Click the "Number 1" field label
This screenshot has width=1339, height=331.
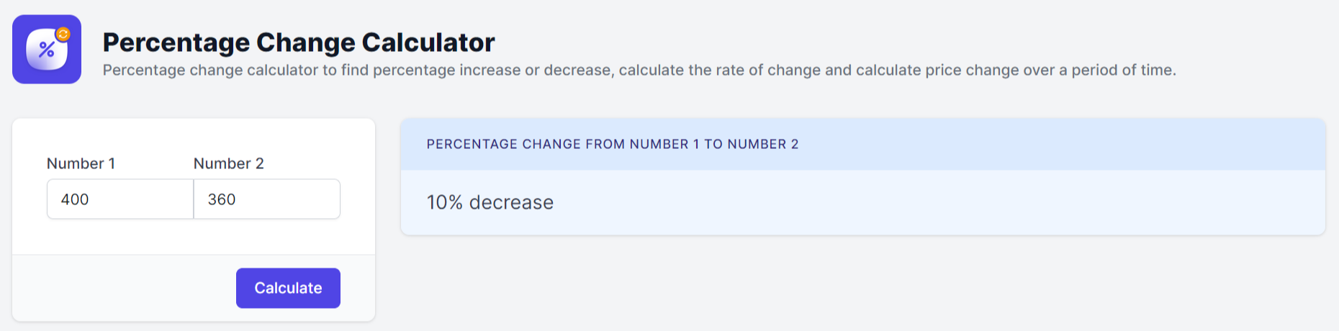pyautogui.click(x=81, y=163)
